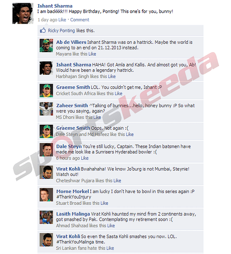The height and width of the screenshot is (254, 231).
Task: Like Morne Morkel's ThankYouInjury comment
Action: point(104,203)
